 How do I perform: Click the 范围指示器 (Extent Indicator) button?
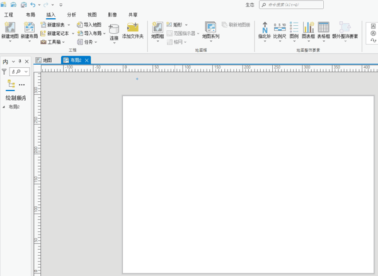181,33
